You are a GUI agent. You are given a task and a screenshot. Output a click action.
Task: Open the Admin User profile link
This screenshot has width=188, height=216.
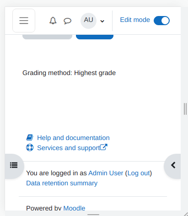coord(106,173)
